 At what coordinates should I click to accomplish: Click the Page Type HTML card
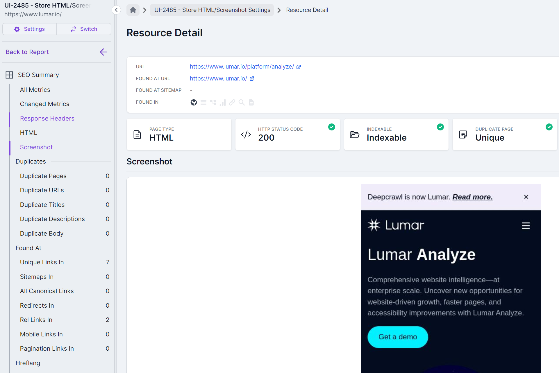pos(179,134)
